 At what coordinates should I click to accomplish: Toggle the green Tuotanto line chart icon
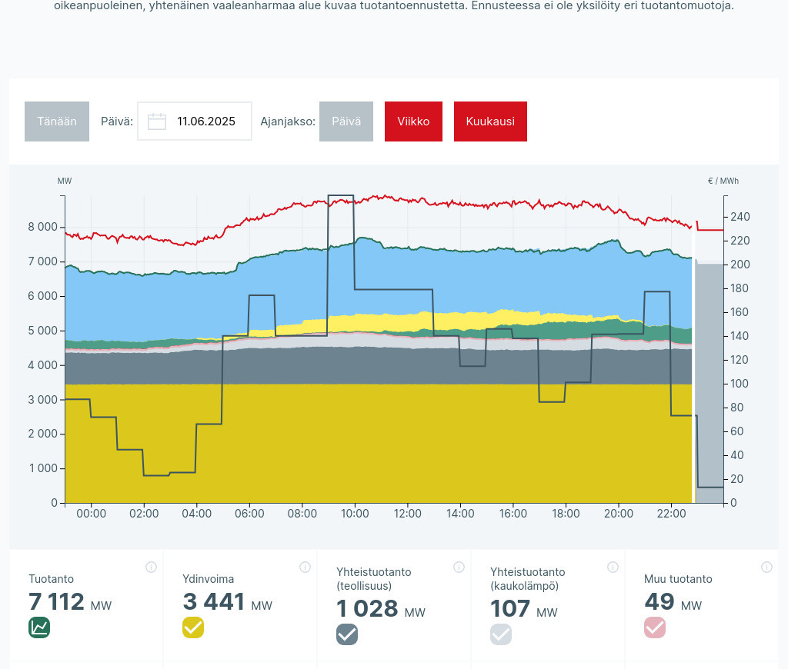[x=39, y=627]
